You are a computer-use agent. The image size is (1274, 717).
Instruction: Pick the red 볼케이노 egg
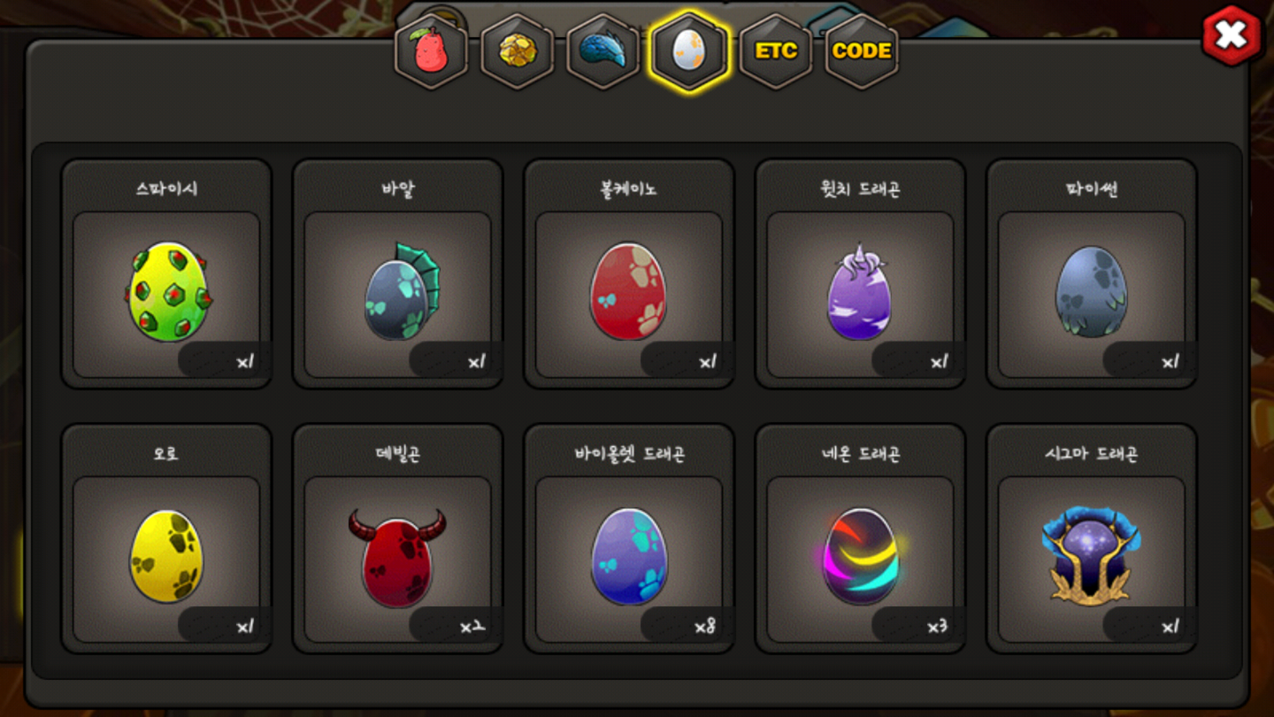(628, 292)
